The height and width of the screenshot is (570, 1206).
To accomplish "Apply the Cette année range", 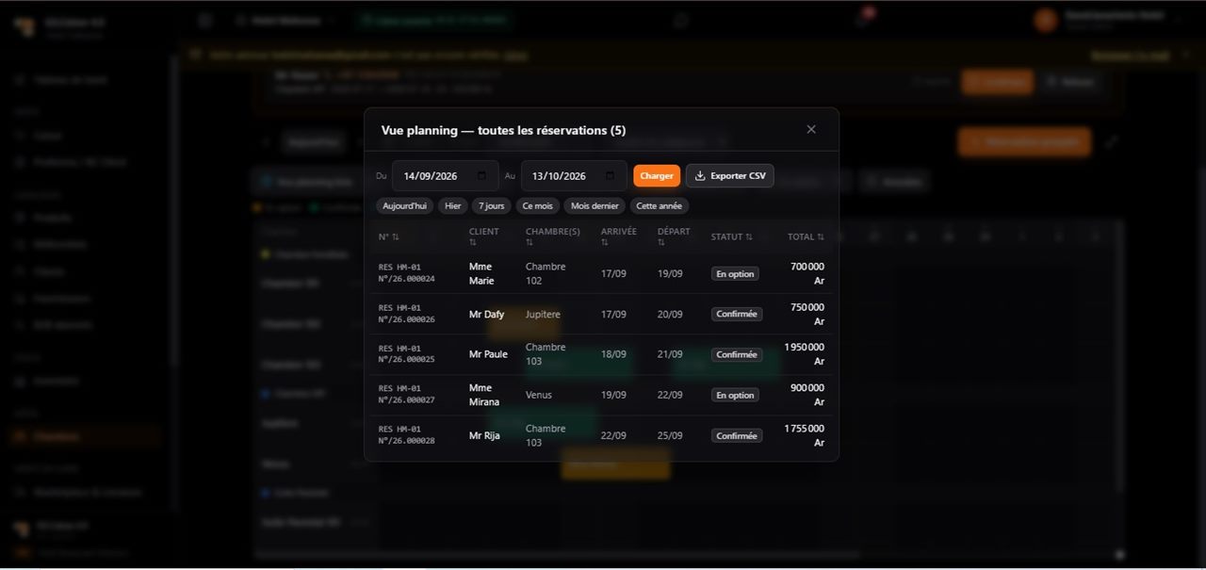I will point(660,205).
